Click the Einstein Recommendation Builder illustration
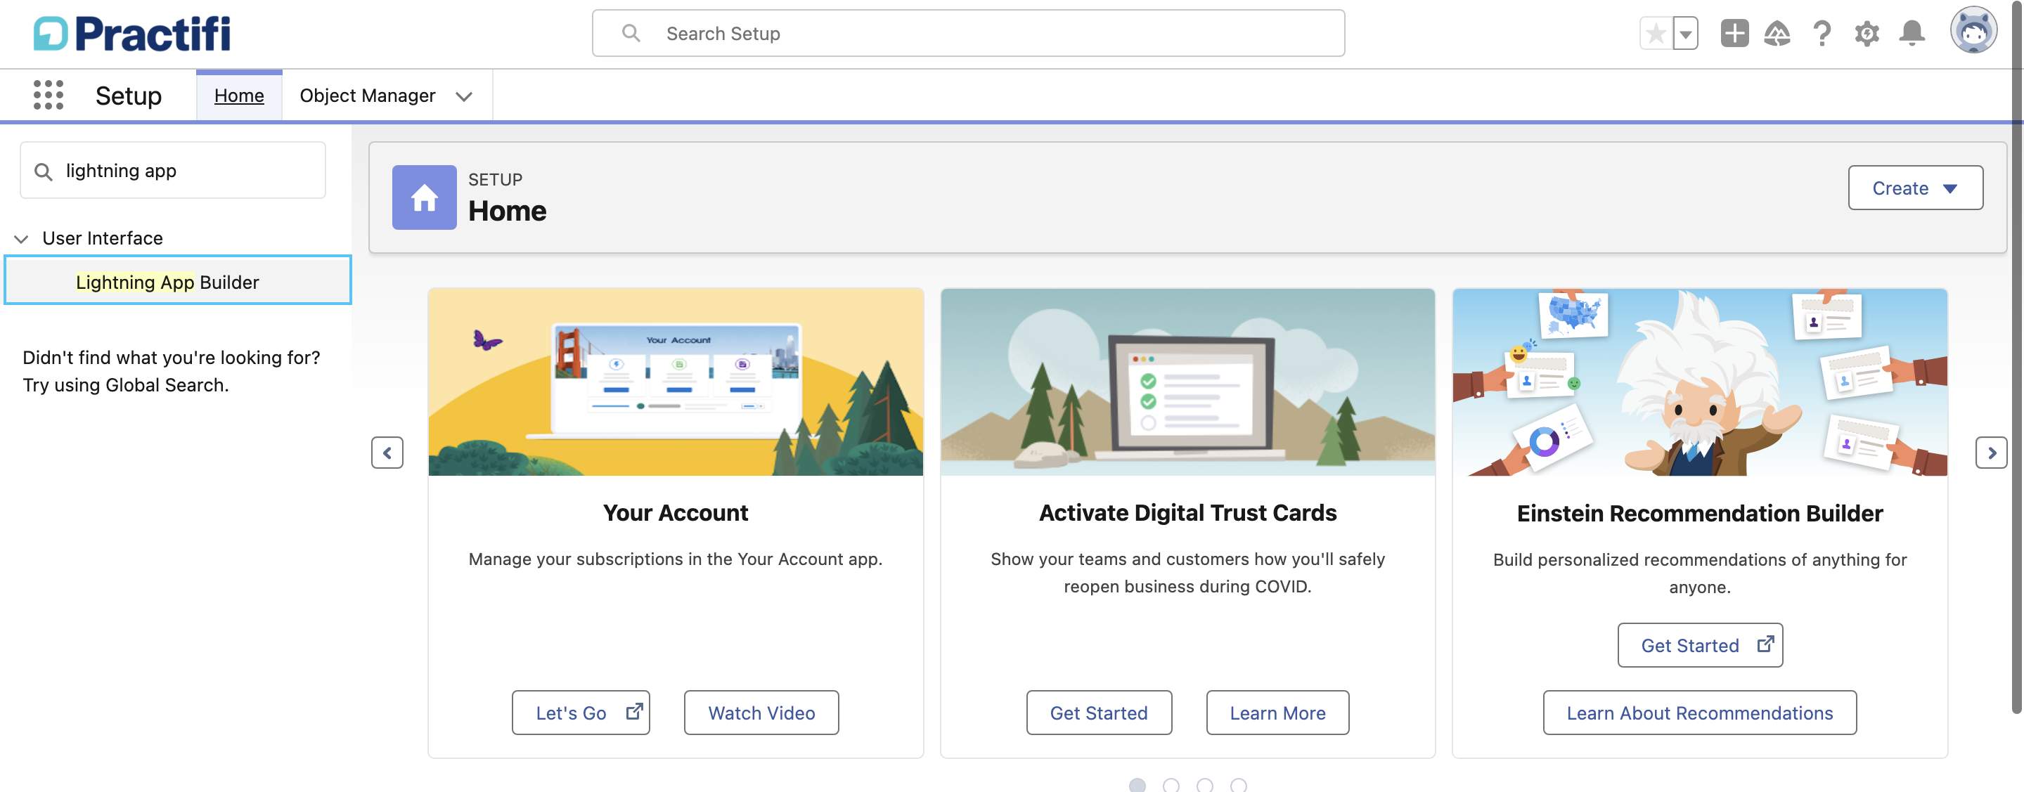 click(1699, 382)
